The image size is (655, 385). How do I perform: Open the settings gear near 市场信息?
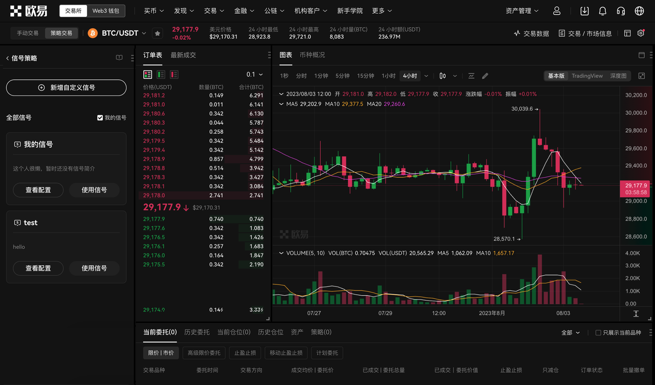pos(641,33)
